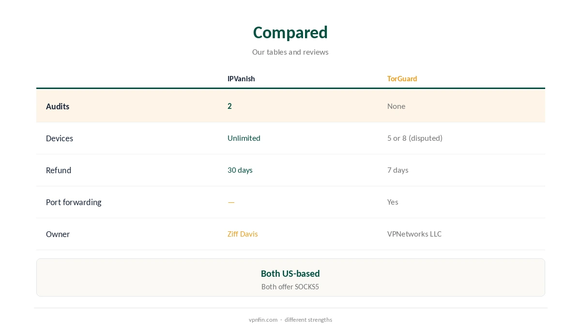Click the 'Both US-based' summary title
This screenshot has width=581, height=329.
[x=290, y=273]
